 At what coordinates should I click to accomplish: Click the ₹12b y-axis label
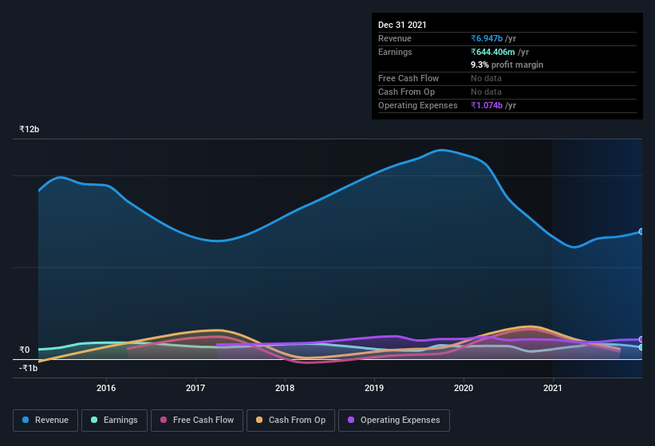30,129
